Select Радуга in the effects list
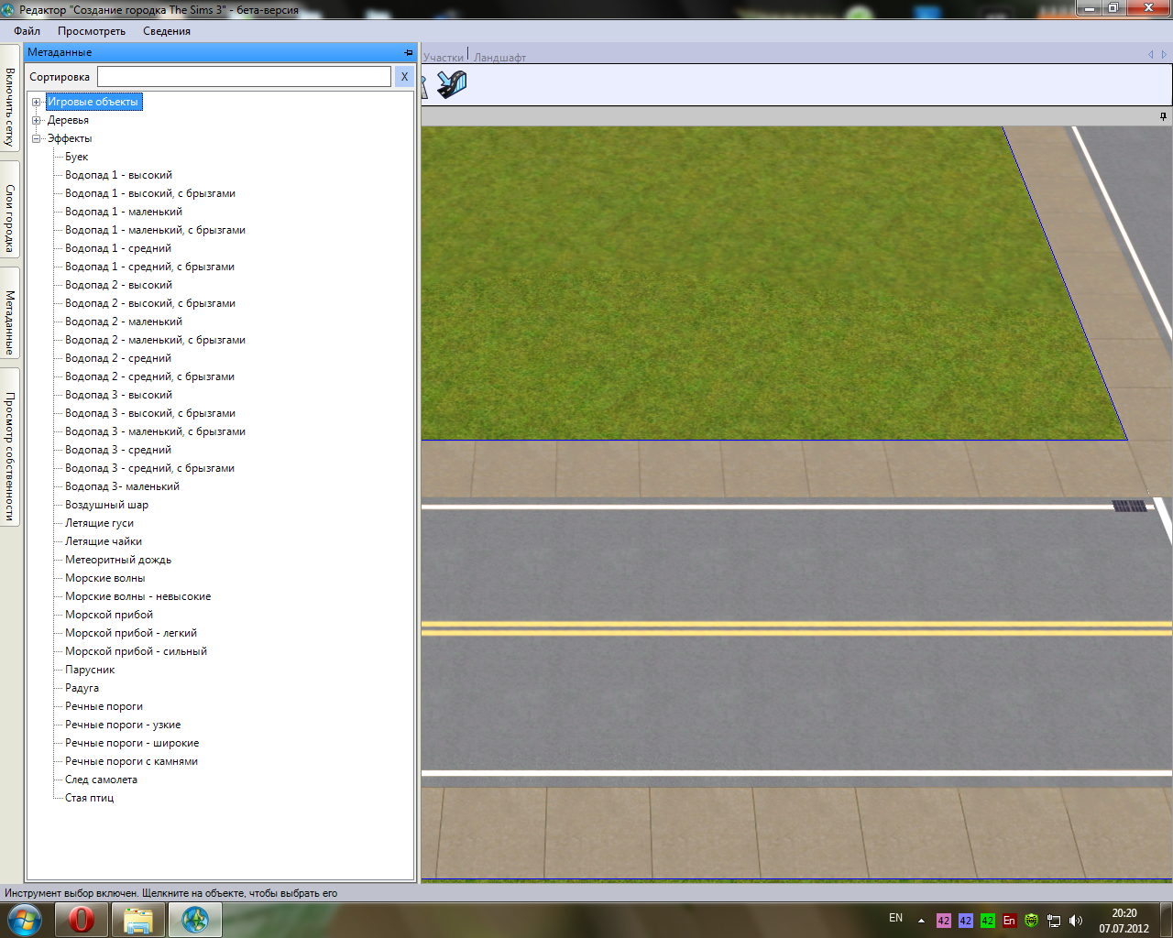This screenshot has height=938, width=1173. click(82, 688)
